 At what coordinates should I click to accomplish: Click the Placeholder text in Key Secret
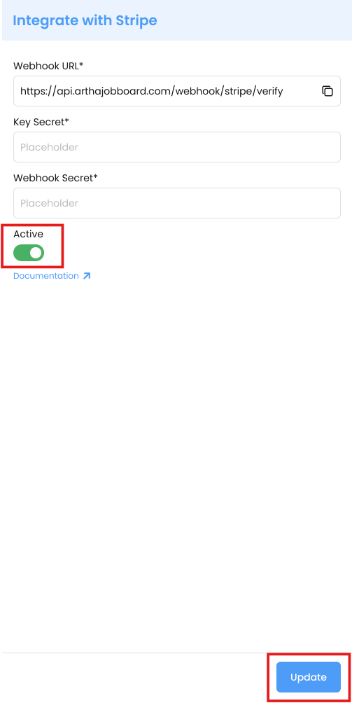49,147
